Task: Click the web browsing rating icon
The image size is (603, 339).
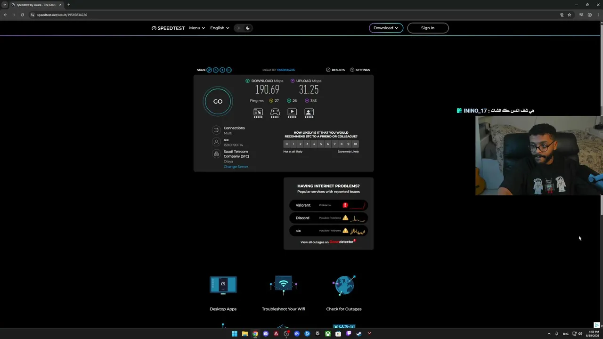Action: [x=258, y=112]
